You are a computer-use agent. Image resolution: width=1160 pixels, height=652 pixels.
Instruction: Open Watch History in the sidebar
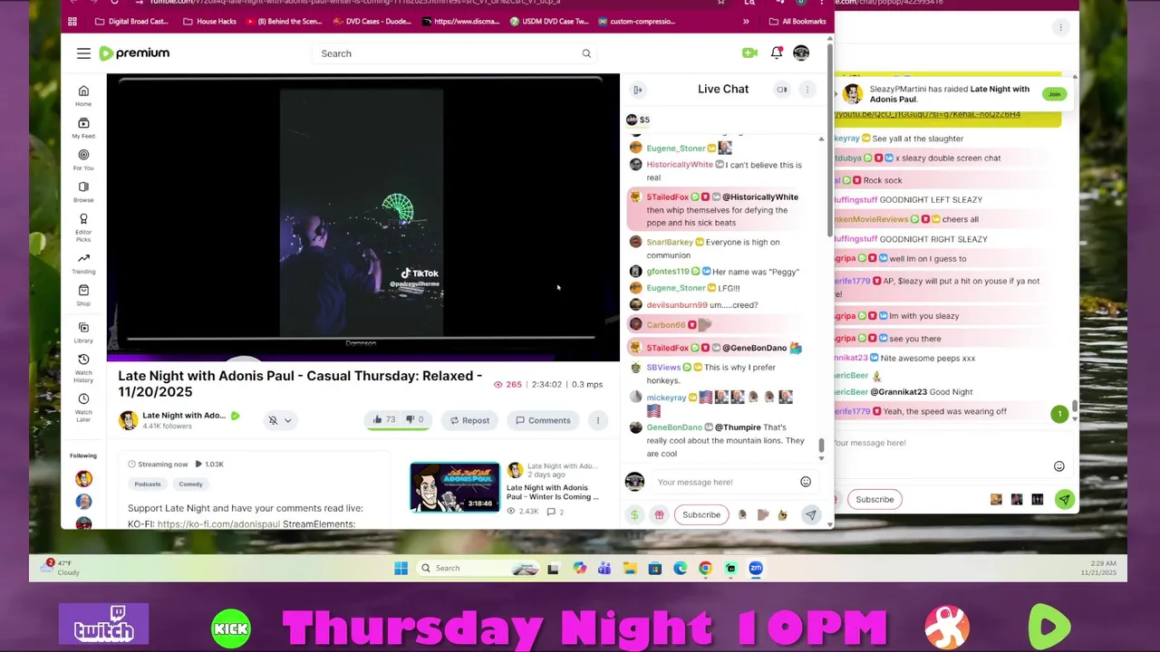83,369
